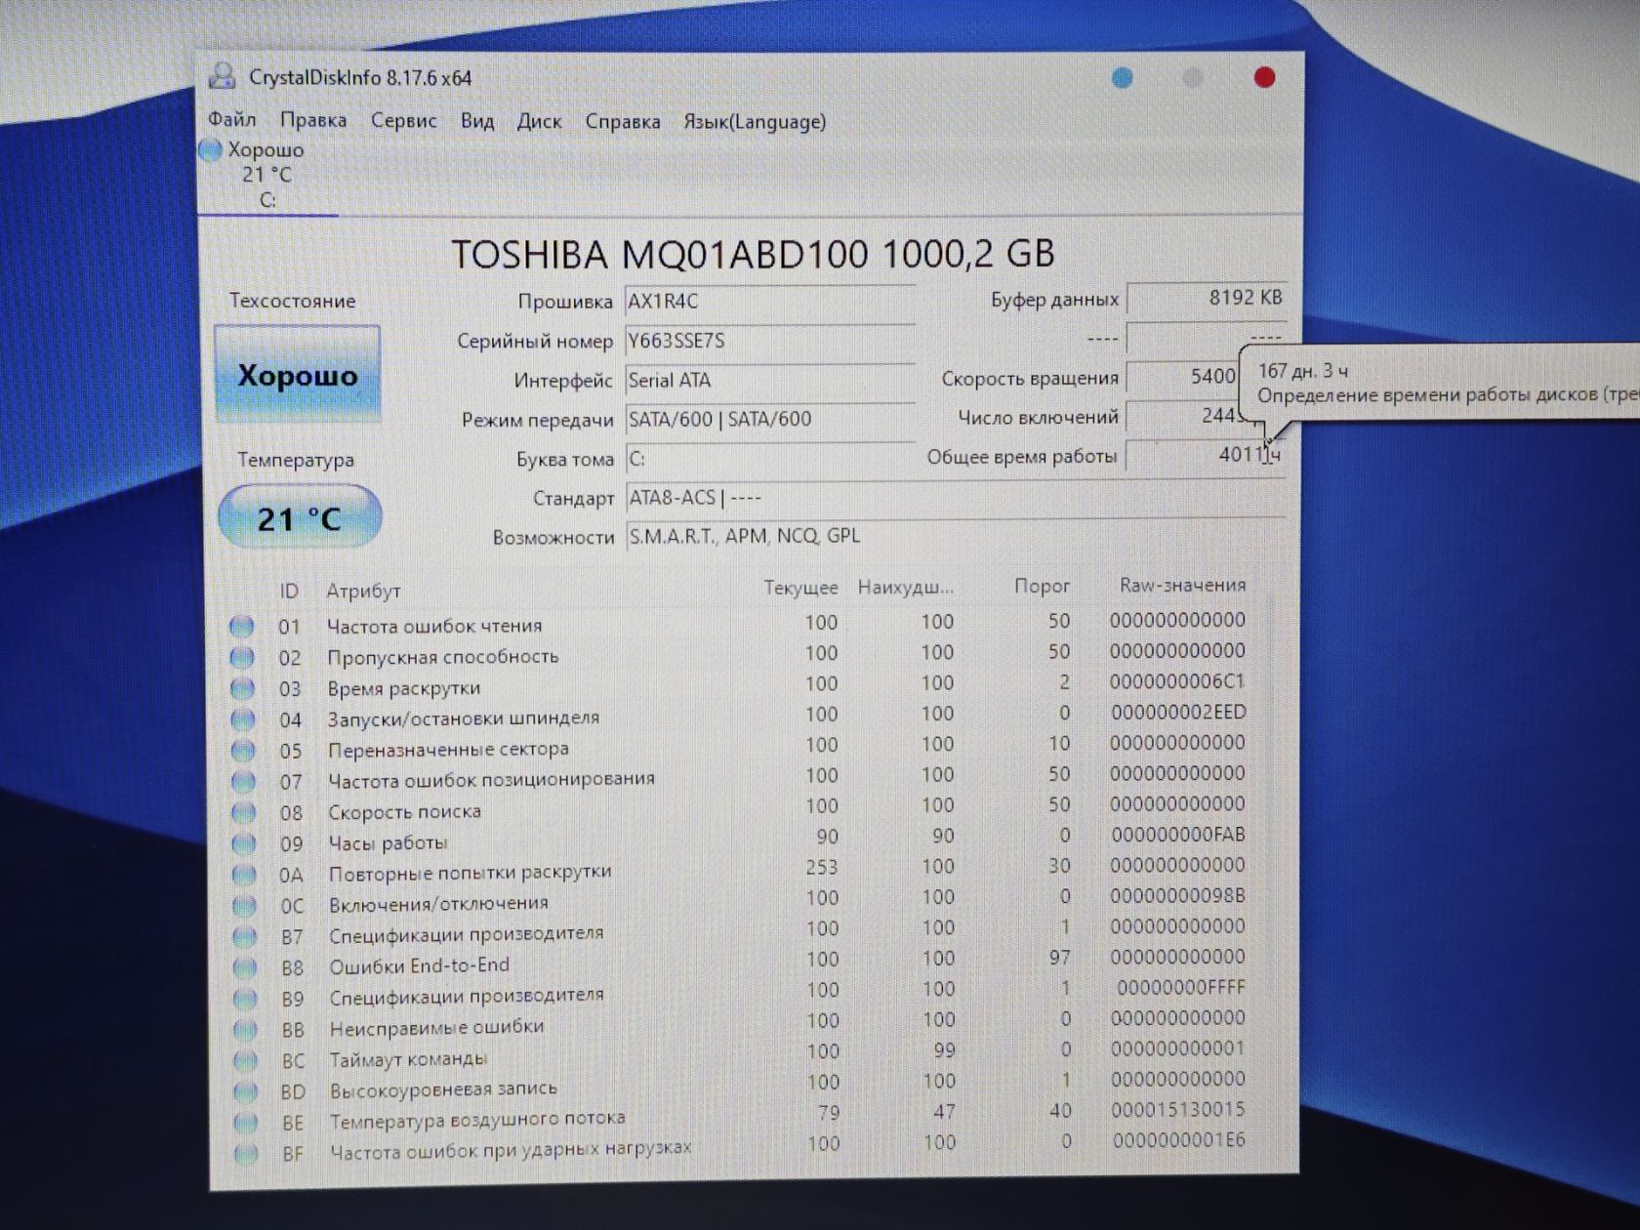Click status icon for 02 Пропускная способность
The width and height of the screenshot is (1640, 1230).
point(242,658)
